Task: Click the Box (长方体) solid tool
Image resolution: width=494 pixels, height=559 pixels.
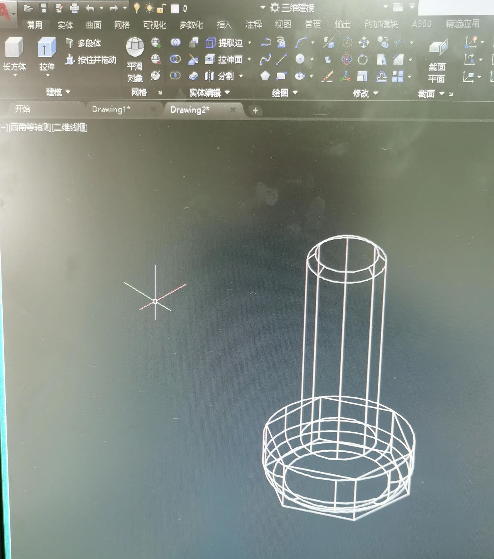Action: pos(14,49)
